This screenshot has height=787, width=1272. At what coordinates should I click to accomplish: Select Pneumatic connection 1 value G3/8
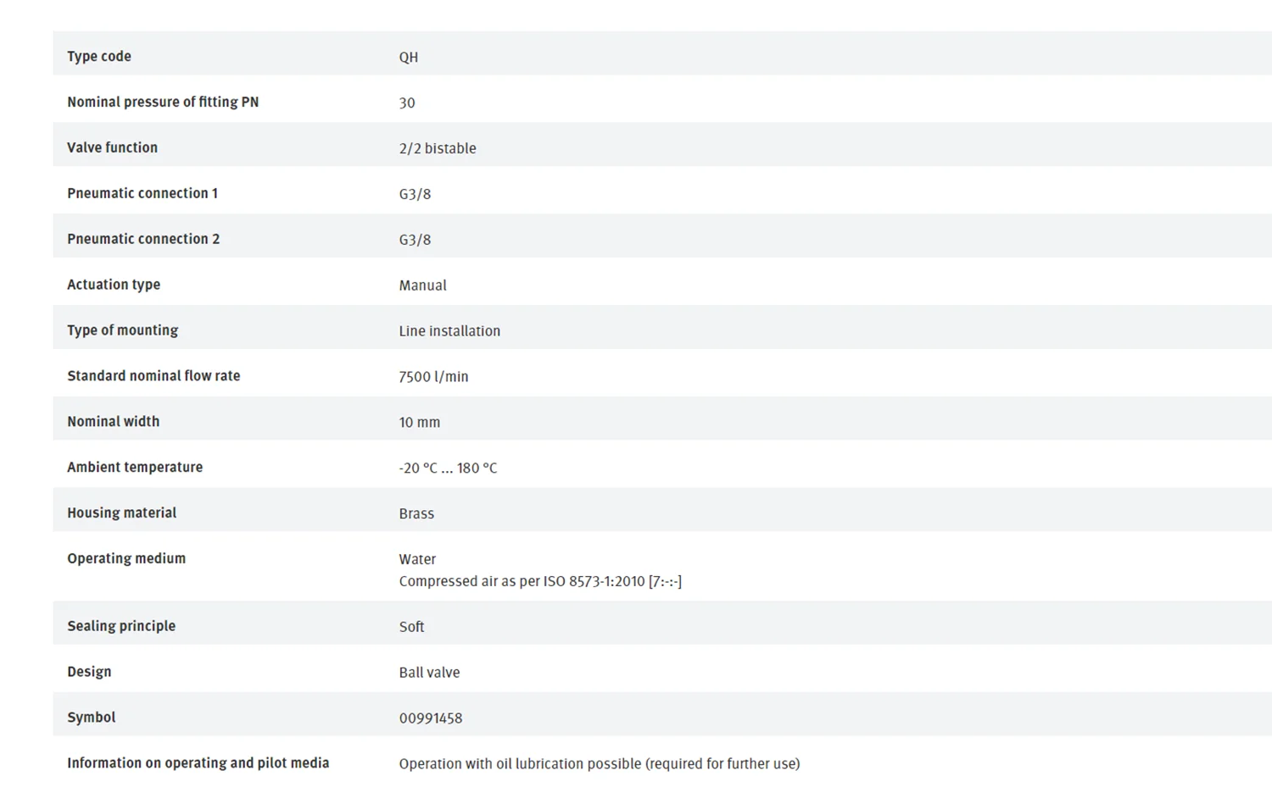[415, 194]
